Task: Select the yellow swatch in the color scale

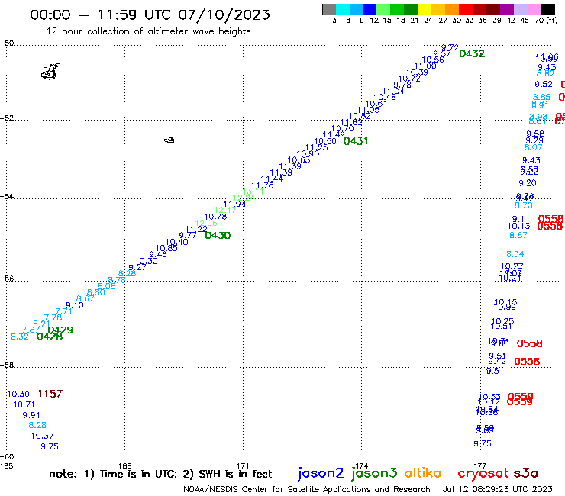Action: coord(425,9)
